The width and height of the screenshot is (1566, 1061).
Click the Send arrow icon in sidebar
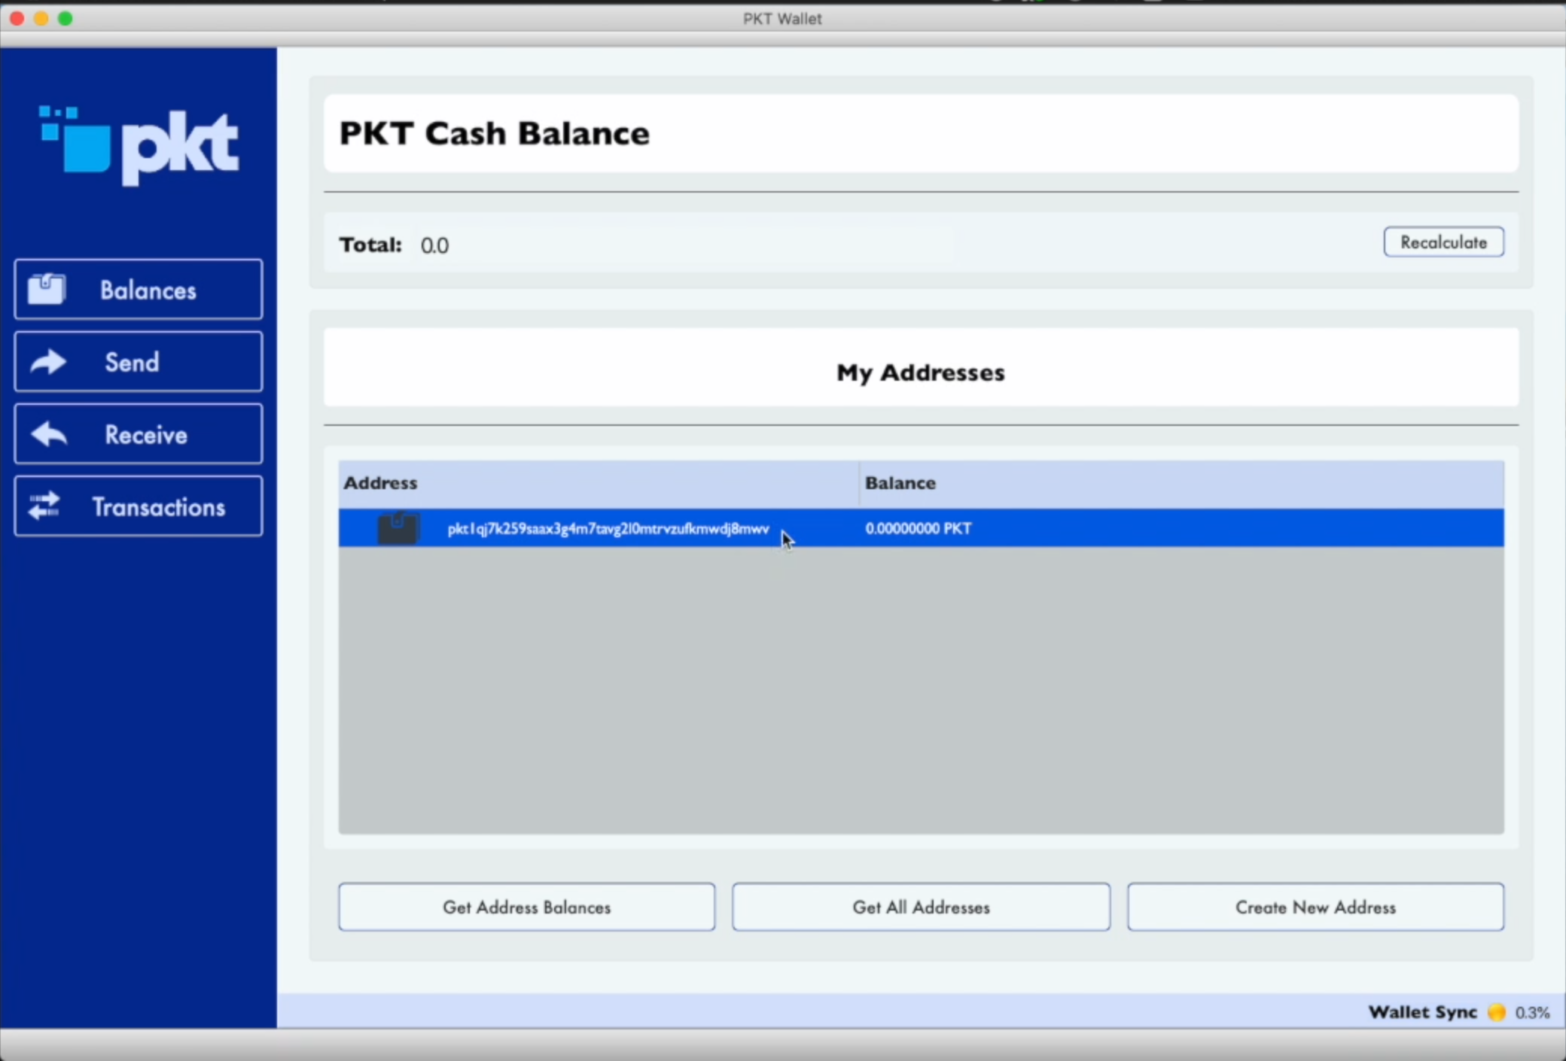click(x=47, y=361)
